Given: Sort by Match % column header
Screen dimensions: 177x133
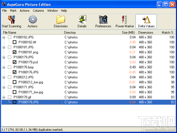Looking at the screenshot, I should [x=167, y=32].
